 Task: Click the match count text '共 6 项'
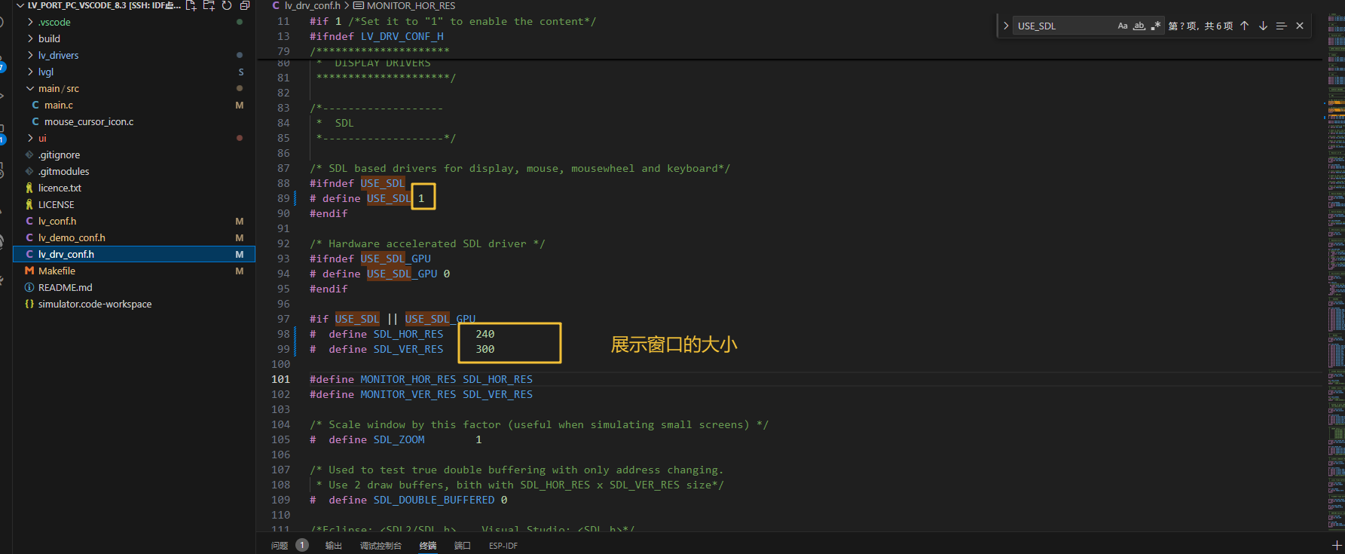pyautogui.click(x=1218, y=26)
